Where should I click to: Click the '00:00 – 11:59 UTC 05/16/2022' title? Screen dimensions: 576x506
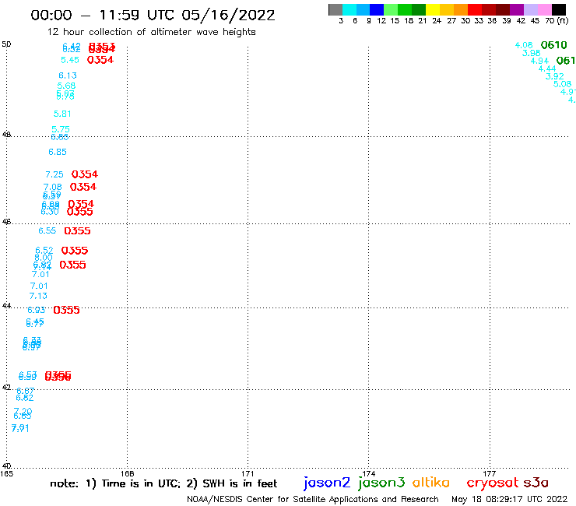[153, 15]
